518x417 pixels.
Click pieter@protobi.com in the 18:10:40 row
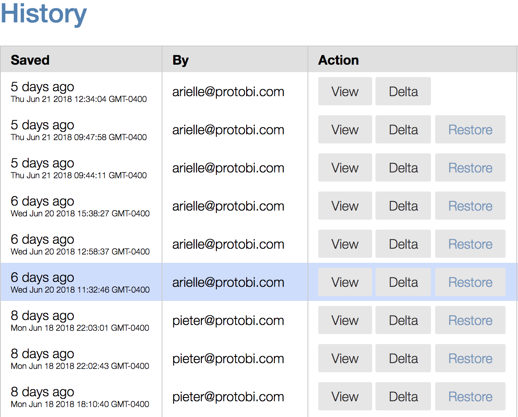228,397
